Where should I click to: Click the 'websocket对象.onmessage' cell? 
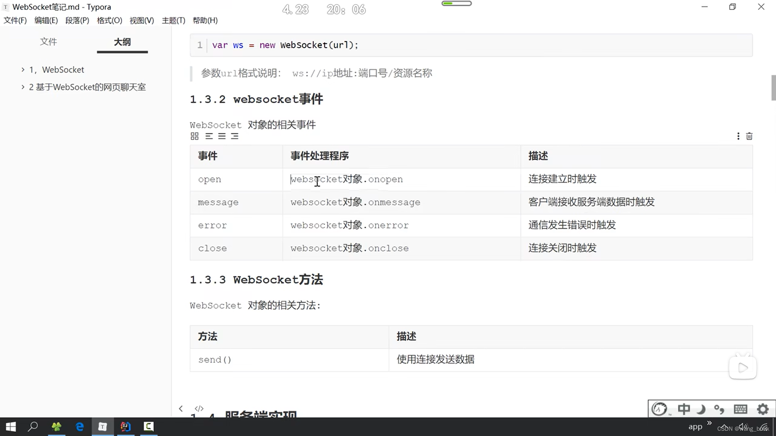pos(401,202)
